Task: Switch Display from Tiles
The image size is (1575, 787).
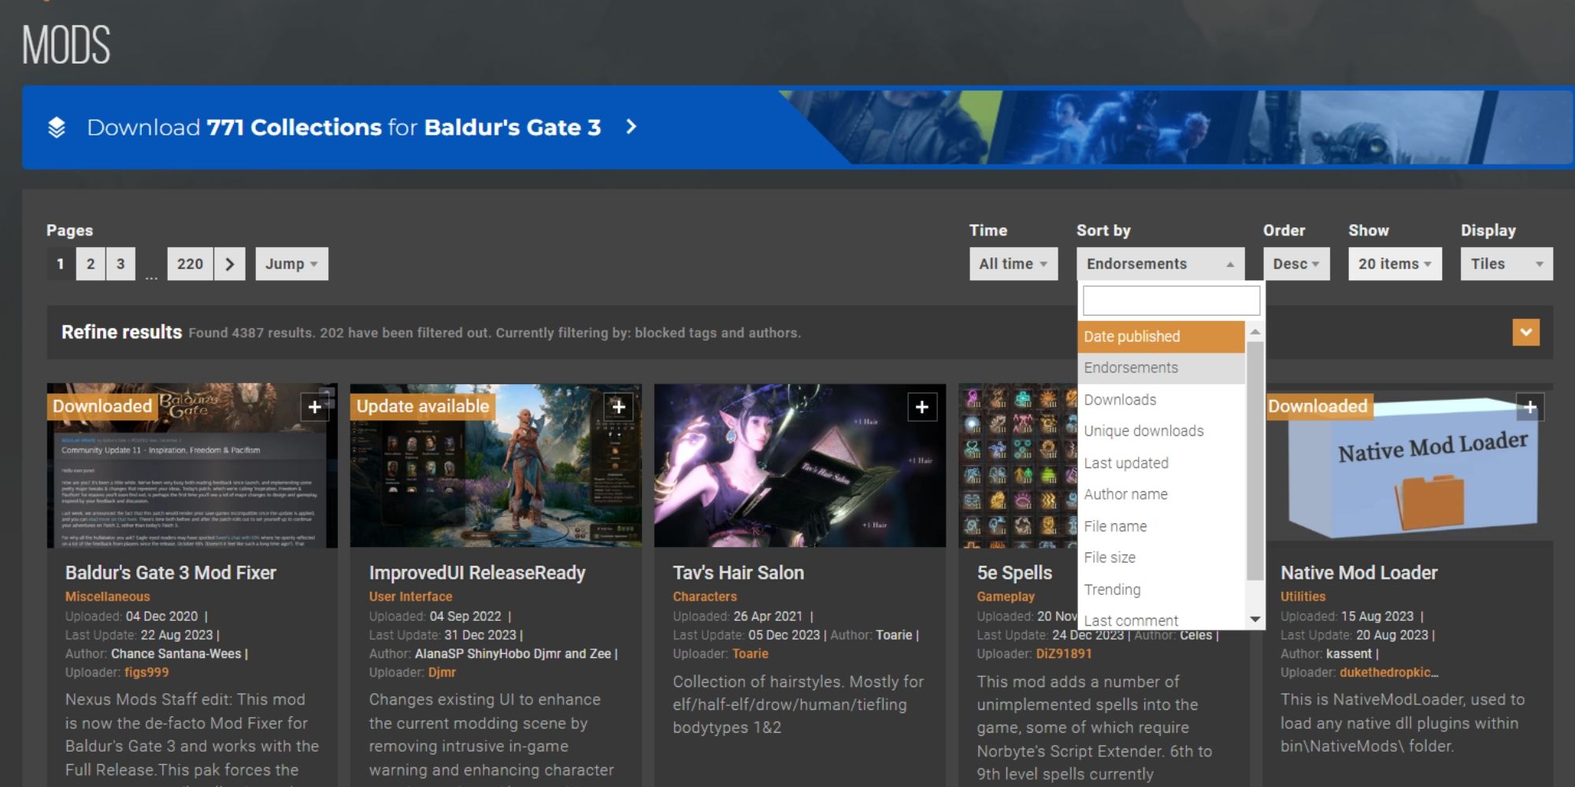Action: tap(1505, 264)
